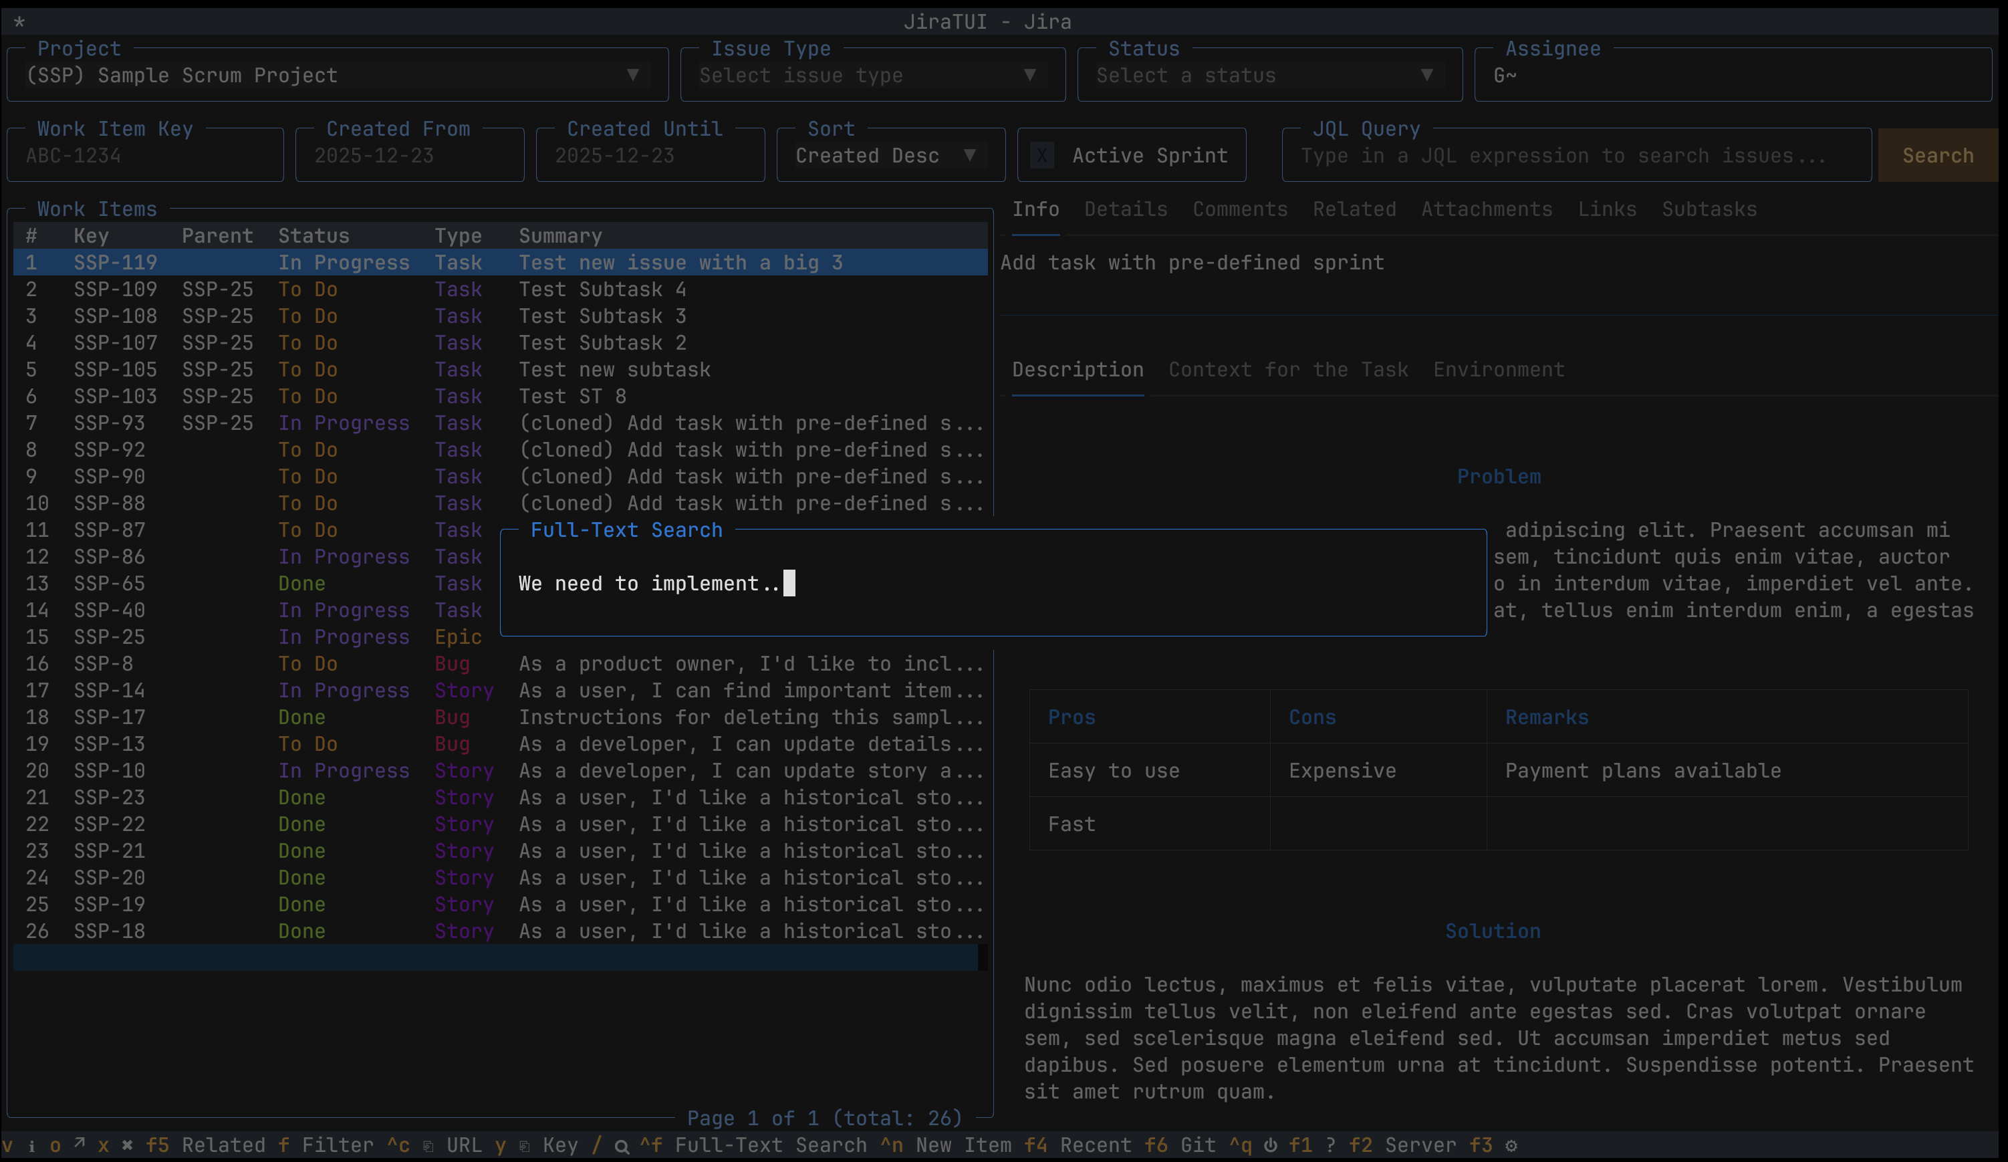Viewport: 2008px width, 1162px height.
Task: Click the question mark help icon
Action: [x=1331, y=1145]
